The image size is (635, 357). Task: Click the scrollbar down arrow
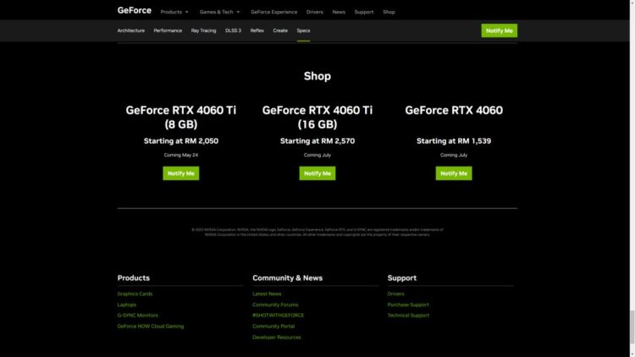632,354
